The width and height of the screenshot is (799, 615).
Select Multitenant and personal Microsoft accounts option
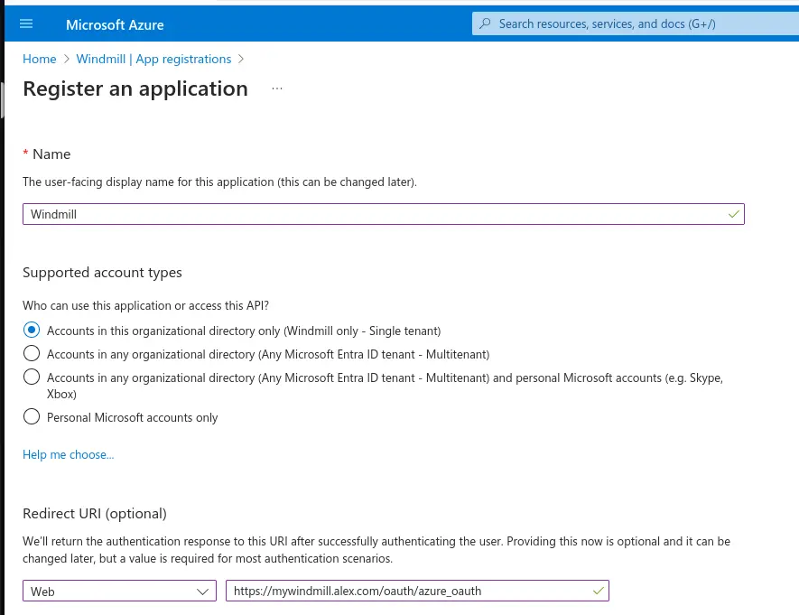32,377
